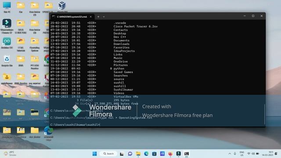Open the Windows Start menu
281x158 pixels.
click(x=95, y=154)
